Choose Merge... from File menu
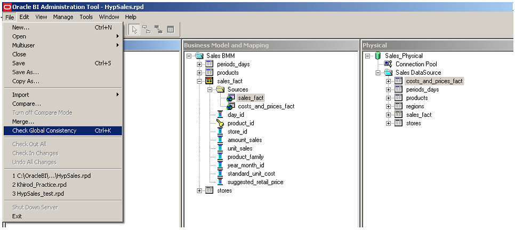The width and height of the screenshot is (515, 230). pos(63,122)
